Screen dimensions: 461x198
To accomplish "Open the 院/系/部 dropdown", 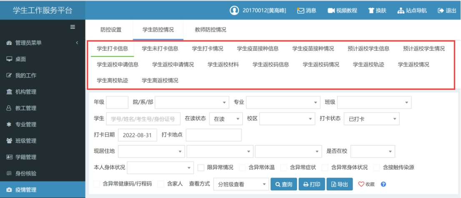I will (x=192, y=102).
